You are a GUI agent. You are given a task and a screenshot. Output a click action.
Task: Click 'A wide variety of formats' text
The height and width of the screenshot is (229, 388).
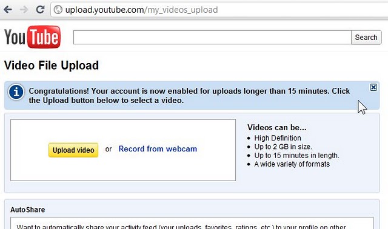pyautogui.click(x=292, y=164)
